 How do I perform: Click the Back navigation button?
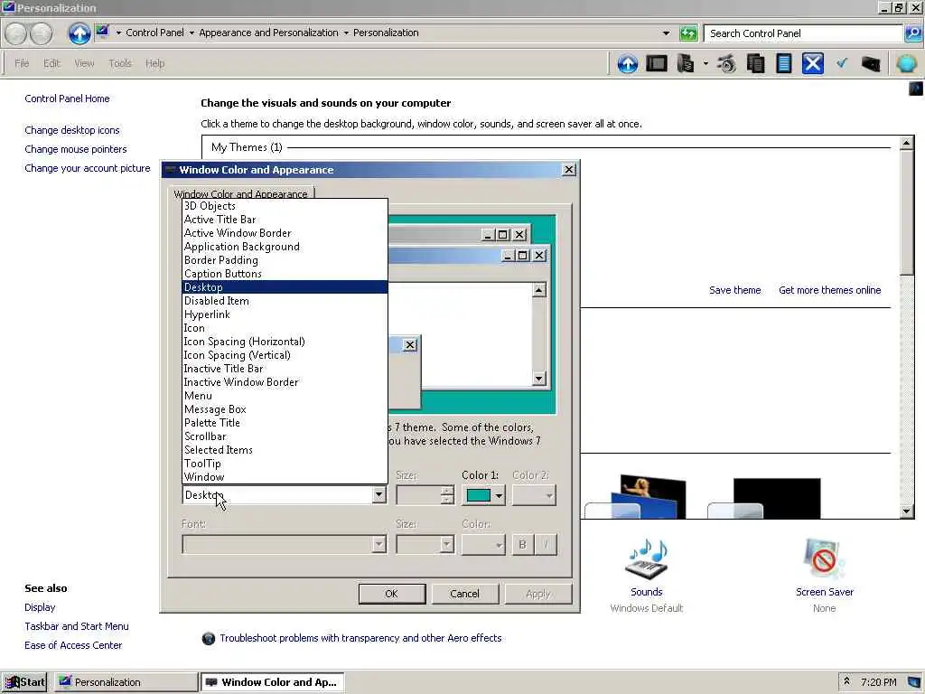(16, 33)
